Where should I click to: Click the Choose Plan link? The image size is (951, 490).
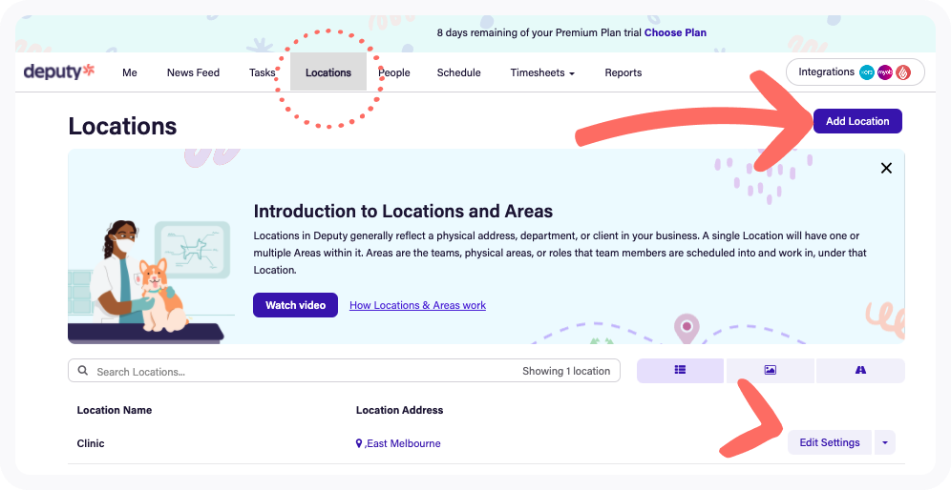click(x=675, y=32)
